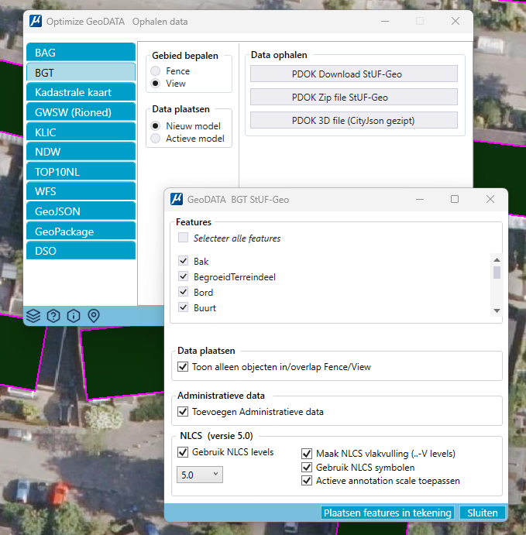Click the features list scroll down arrow
Viewport: 526px width, 535px height.
tap(497, 310)
